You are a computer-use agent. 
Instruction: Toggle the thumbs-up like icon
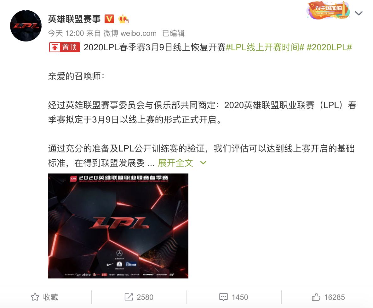316,297
